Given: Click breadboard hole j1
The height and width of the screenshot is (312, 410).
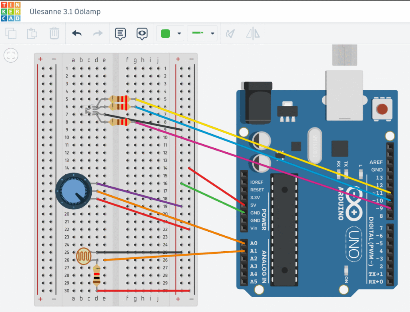Looking at the screenshot, I should [158, 68].
